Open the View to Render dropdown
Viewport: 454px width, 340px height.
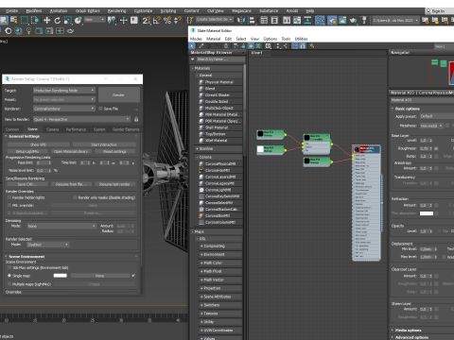coord(81,119)
